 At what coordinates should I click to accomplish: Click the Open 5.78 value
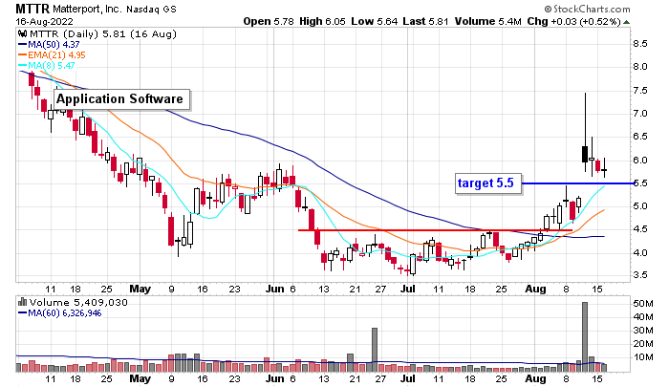269,21
